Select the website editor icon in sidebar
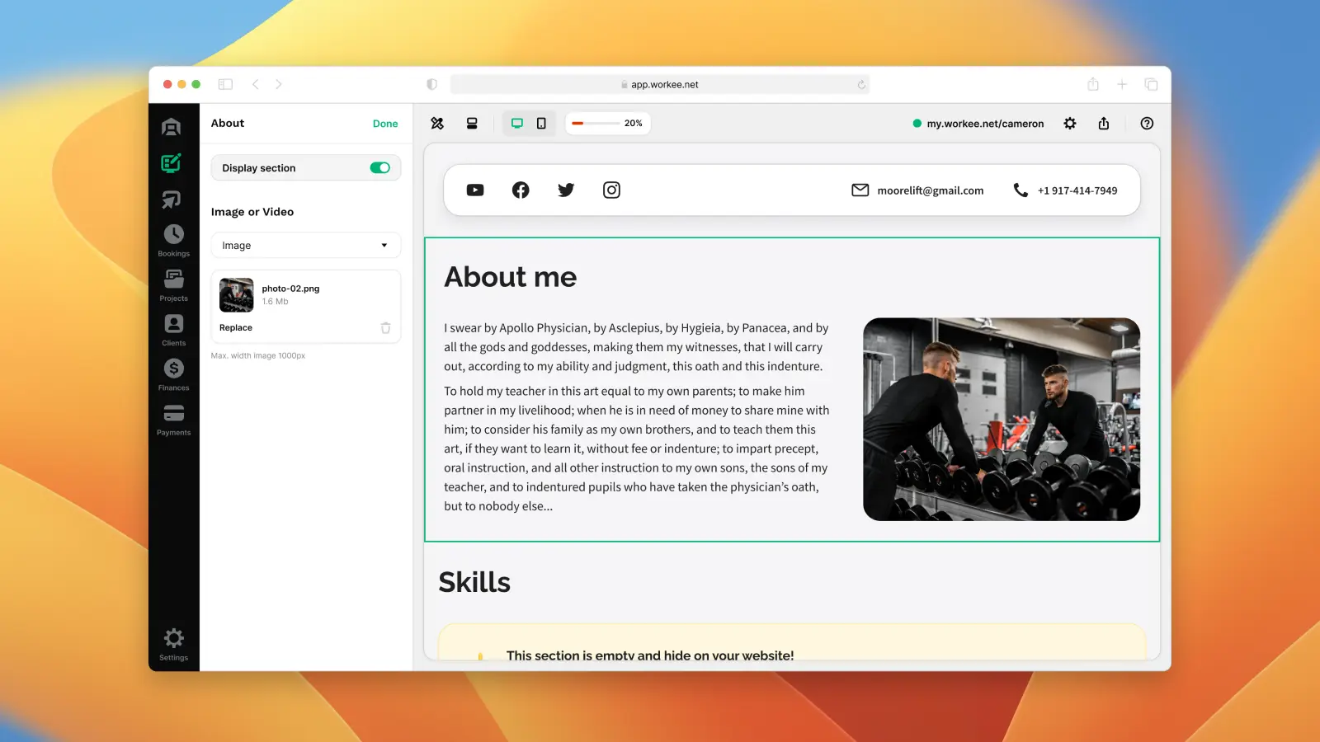 coord(172,163)
